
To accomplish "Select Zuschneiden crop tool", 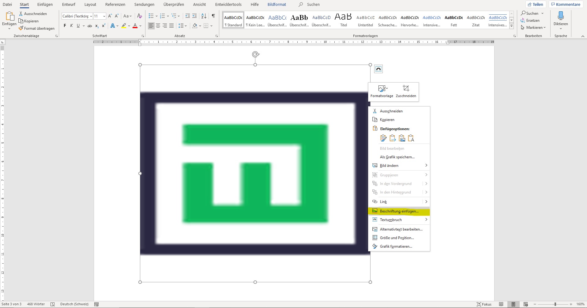I will click(x=406, y=92).
